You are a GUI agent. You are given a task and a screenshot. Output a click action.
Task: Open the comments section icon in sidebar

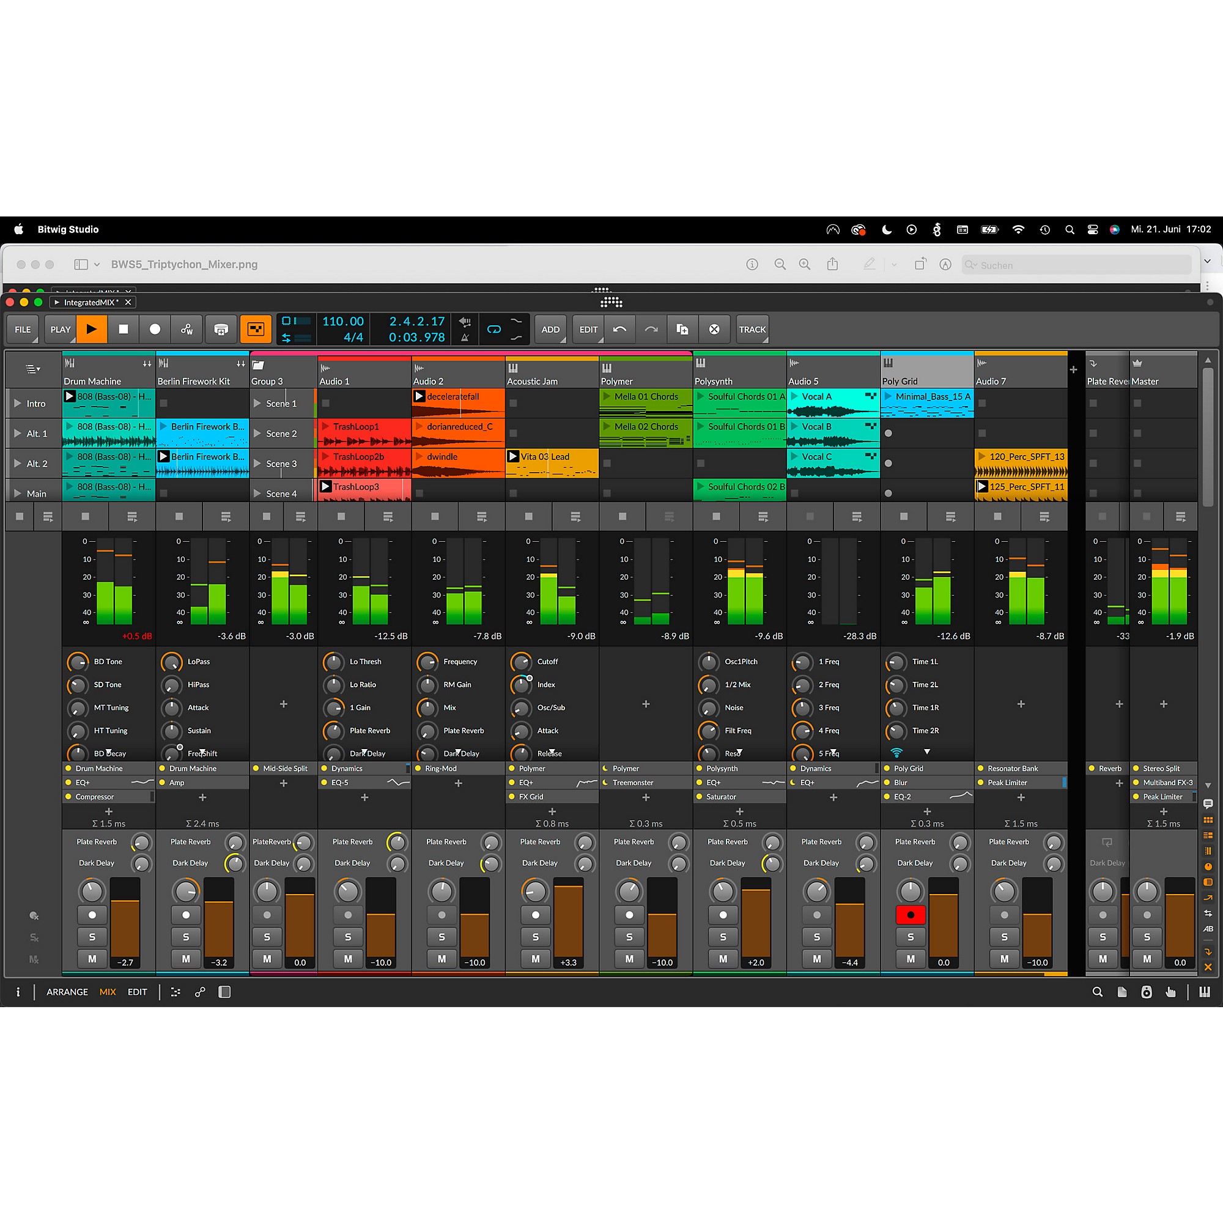[x=1208, y=804]
